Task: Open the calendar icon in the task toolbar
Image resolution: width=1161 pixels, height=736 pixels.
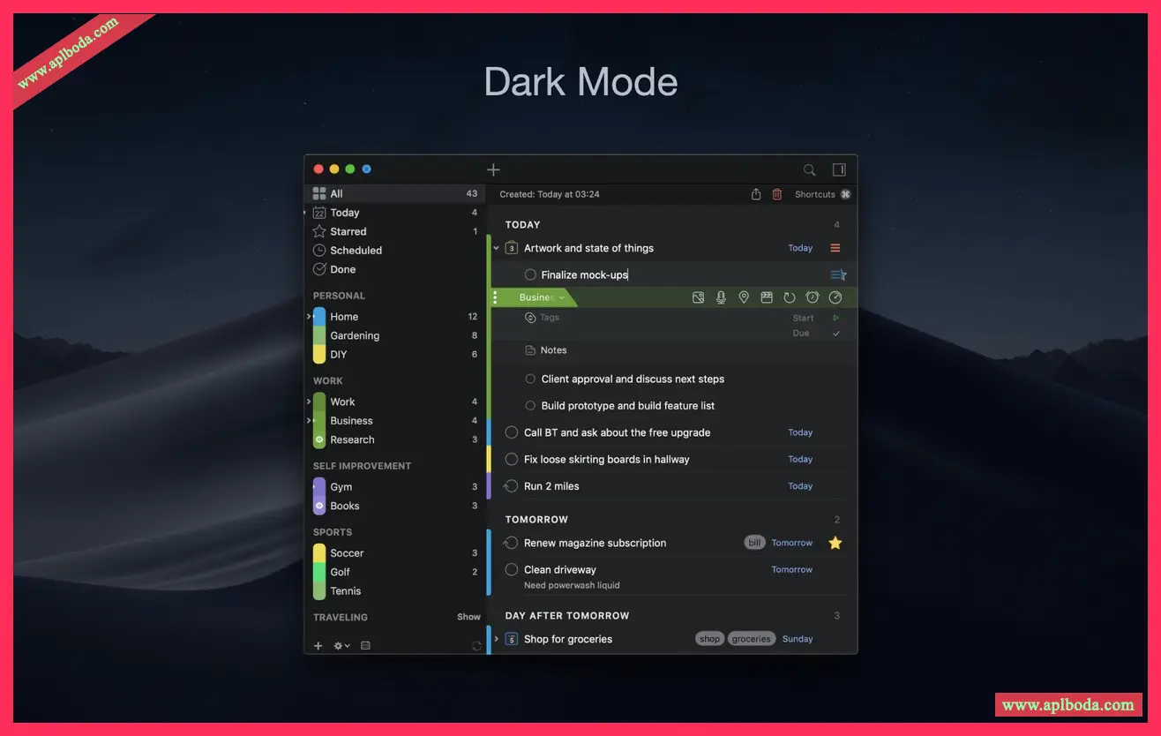Action: point(767,297)
